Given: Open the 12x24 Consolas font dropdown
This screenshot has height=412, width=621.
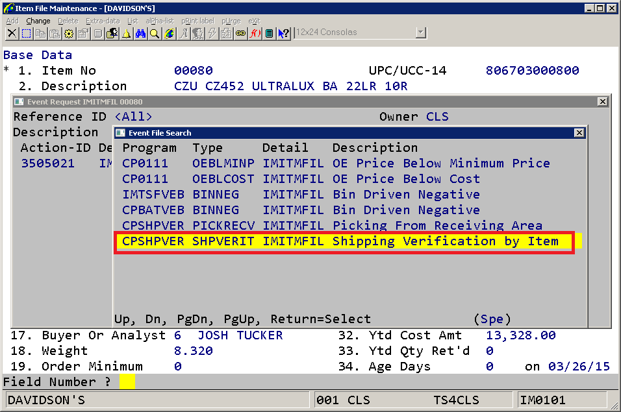Looking at the screenshot, I should (x=420, y=32).
